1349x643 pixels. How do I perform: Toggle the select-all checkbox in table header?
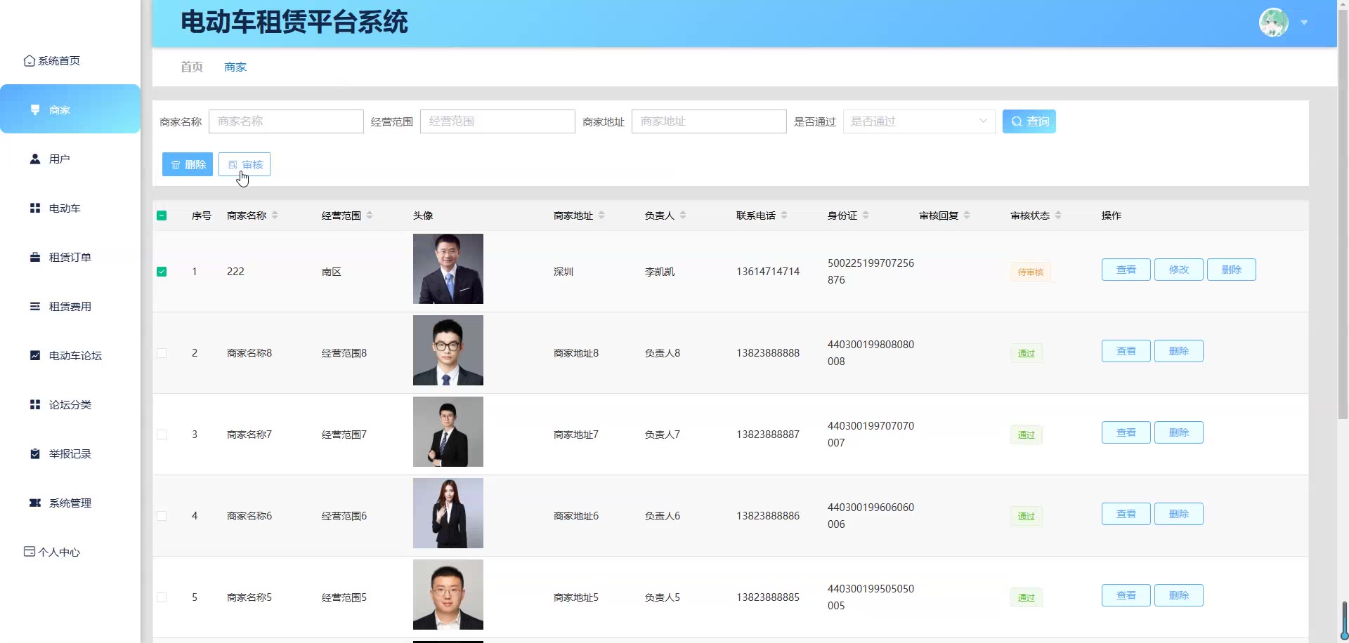(x=162, y=216)
